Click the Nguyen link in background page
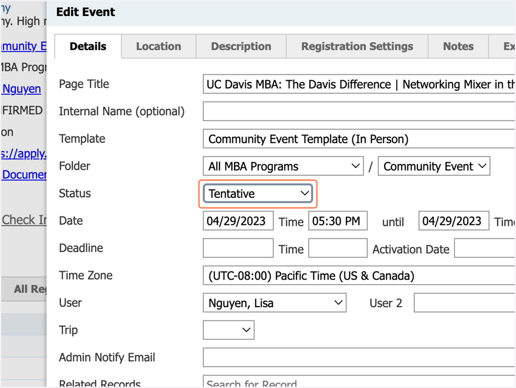The image size is (516, 388). coord(21,89)
